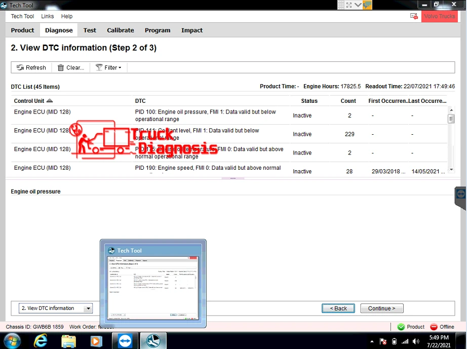Click the remote toolbar chat icon

click(367, 5)
